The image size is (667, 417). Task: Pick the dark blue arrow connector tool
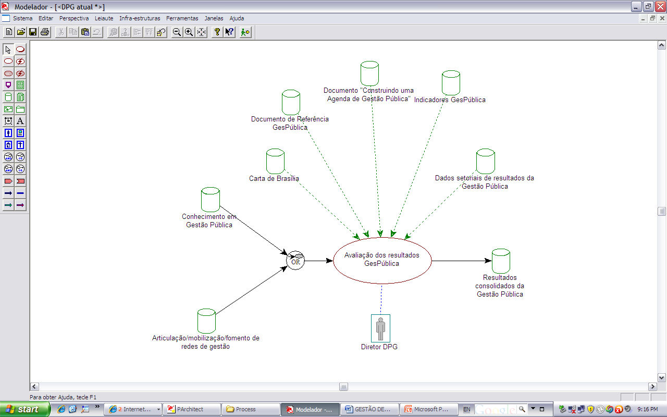coord(8,193)
